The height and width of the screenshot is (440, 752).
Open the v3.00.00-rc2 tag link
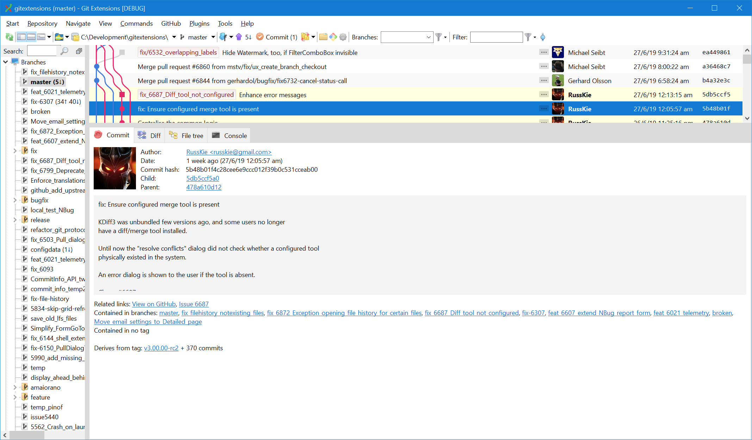pos(161,348)
